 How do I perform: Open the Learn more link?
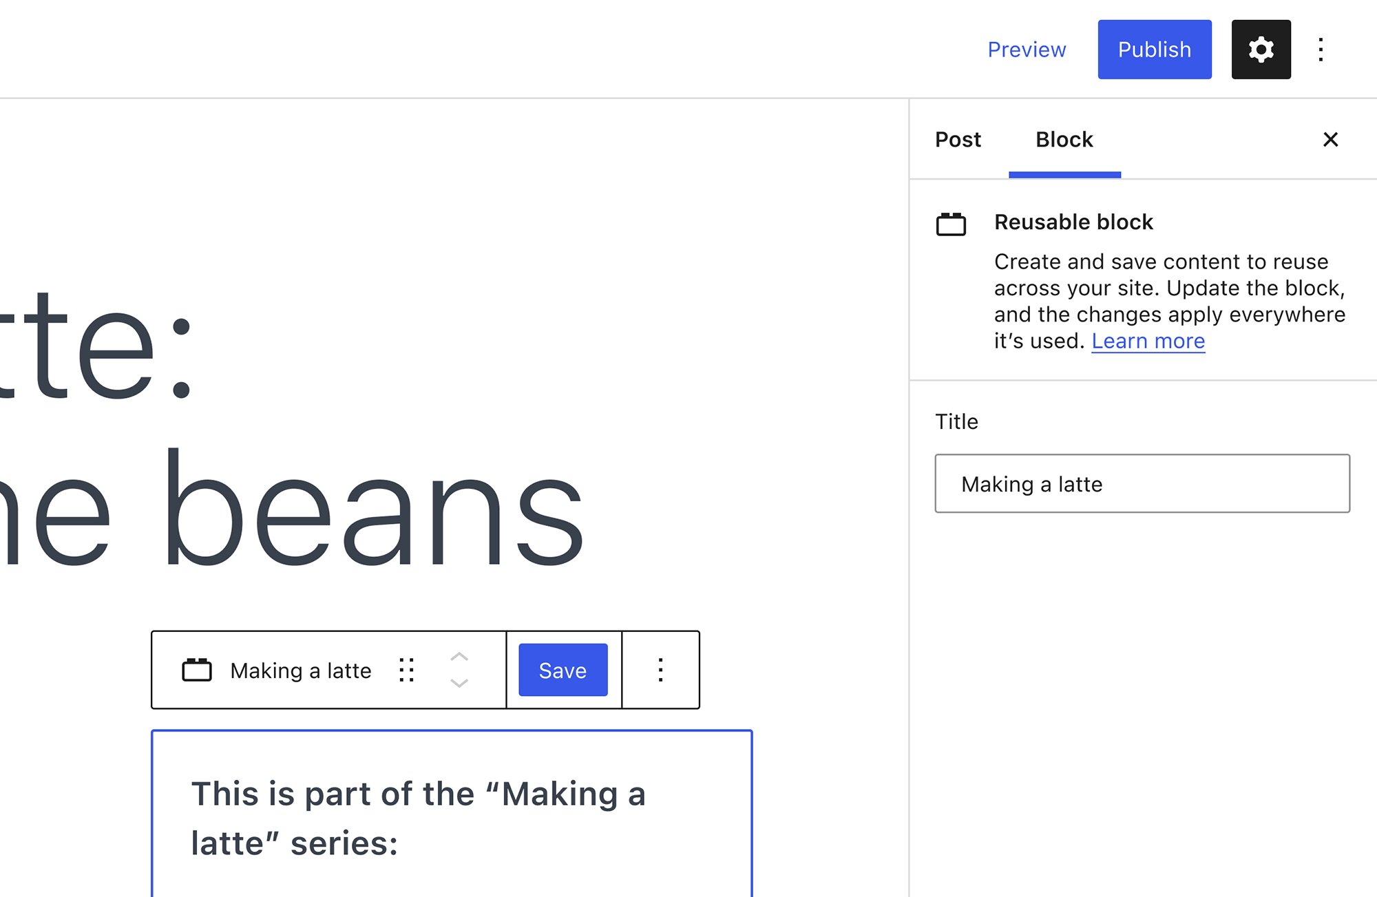(x=1148, y=341)
